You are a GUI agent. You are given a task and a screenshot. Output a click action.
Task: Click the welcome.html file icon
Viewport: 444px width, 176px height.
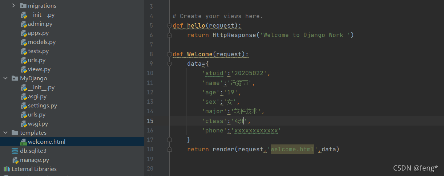(24, 142)
